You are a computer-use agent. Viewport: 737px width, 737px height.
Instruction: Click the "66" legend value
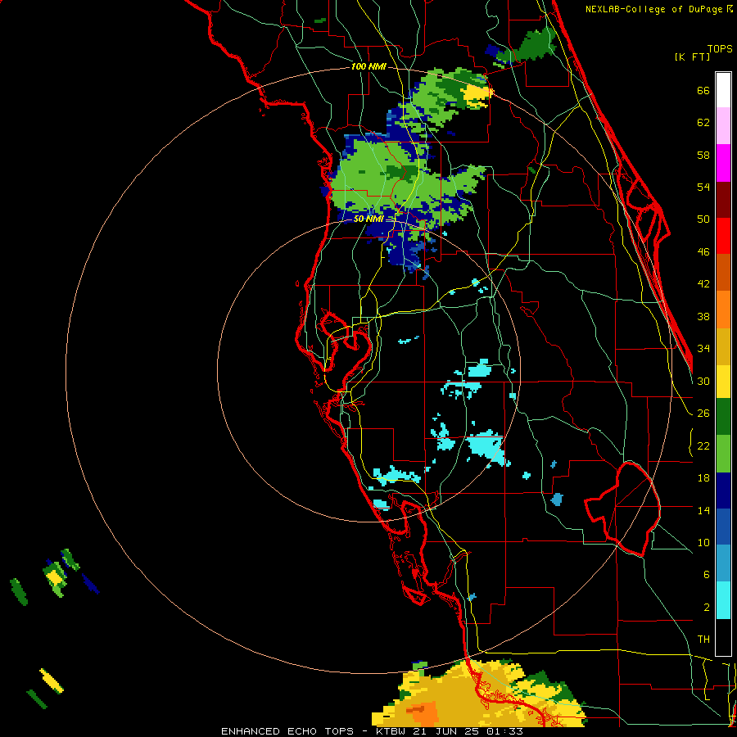[x=703, y=90]
